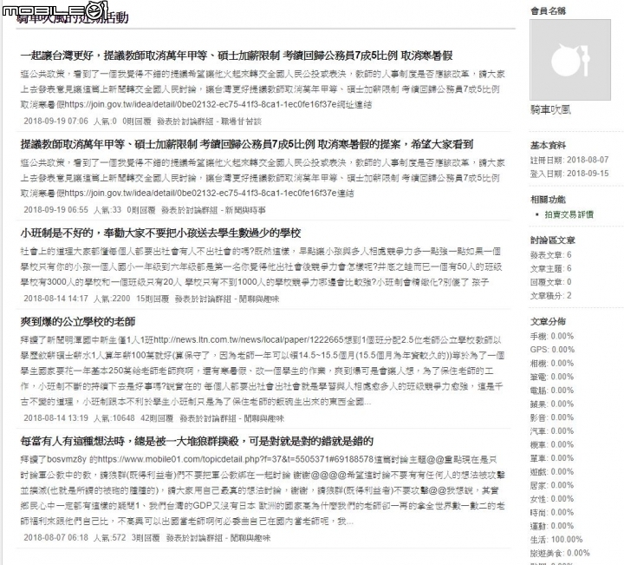Screen dimensions: 624x565
Task: Click 人氣:2200 popularity count
Action: click(112, 299)
